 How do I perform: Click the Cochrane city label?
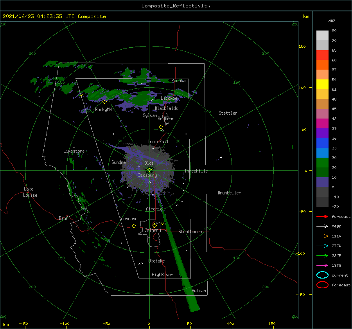click(x=128, y=219)
